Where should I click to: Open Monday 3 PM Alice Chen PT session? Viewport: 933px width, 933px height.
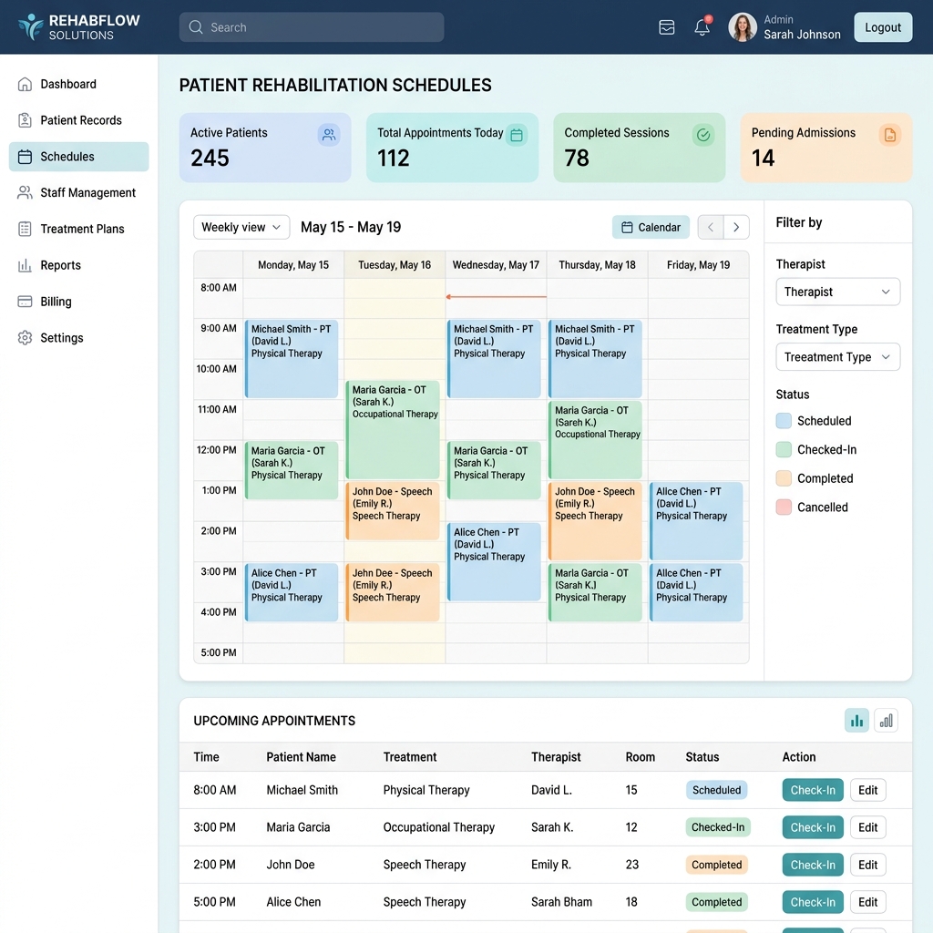click(292, 592)
